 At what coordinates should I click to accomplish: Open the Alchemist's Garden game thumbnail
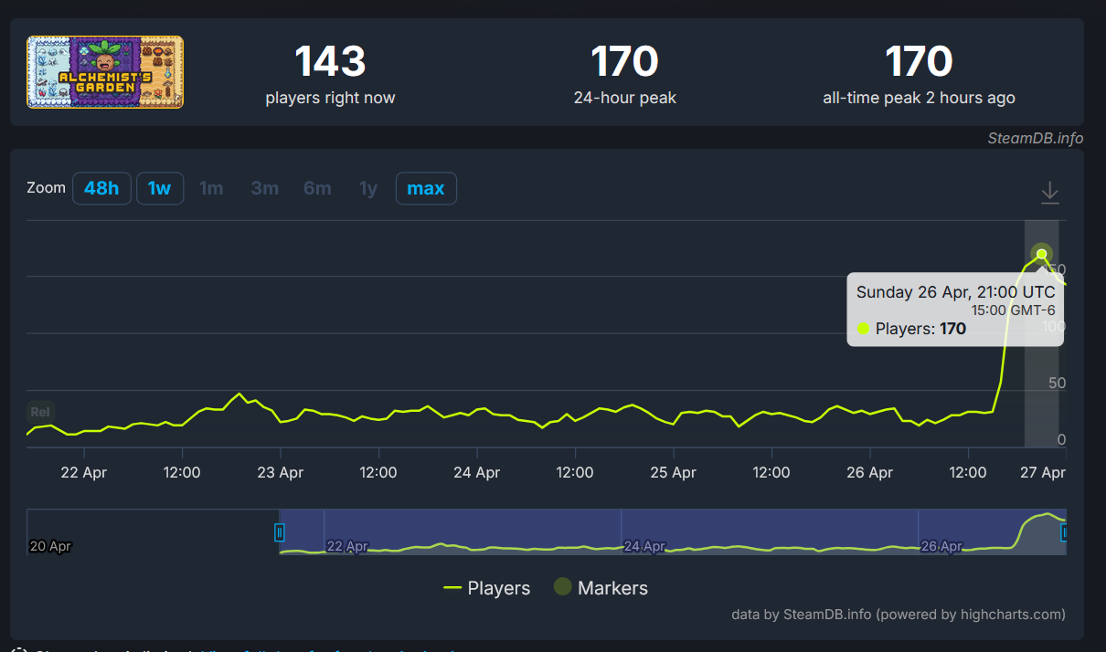point(105,72)
